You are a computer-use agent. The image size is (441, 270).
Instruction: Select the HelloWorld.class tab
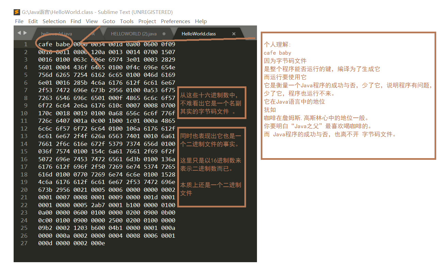(199, 34)
